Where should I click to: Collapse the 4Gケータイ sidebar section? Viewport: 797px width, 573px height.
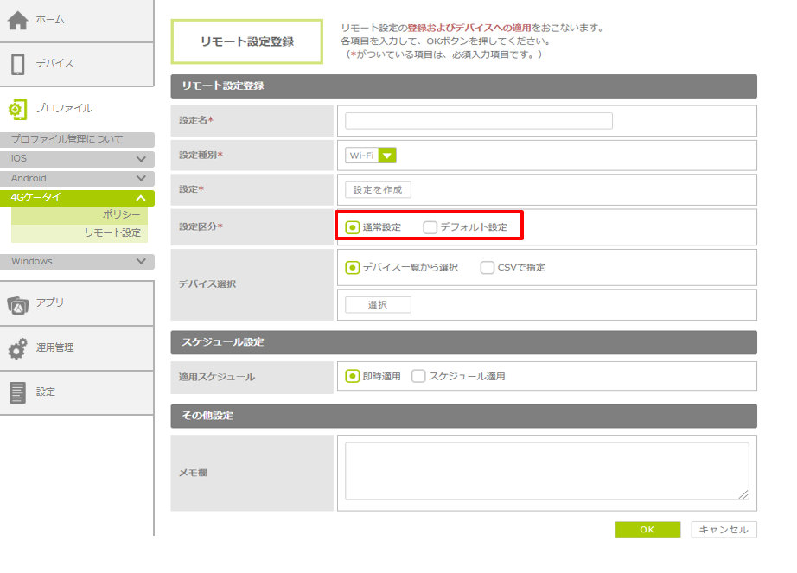[x=141, y=198]
